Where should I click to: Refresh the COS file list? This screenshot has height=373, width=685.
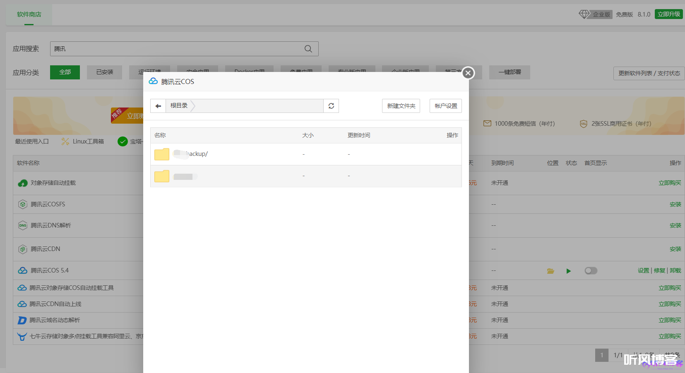pos(331,106)
